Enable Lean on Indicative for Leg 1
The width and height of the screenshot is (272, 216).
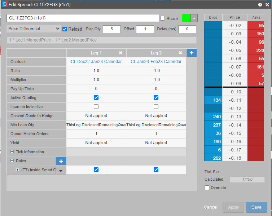96,107
